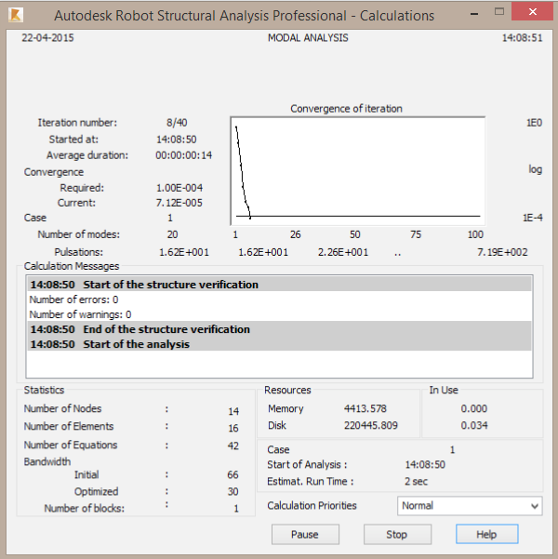Click the Disk value 220445.809
The width and height of the screenshot is (558, 559).
[371, 425]
